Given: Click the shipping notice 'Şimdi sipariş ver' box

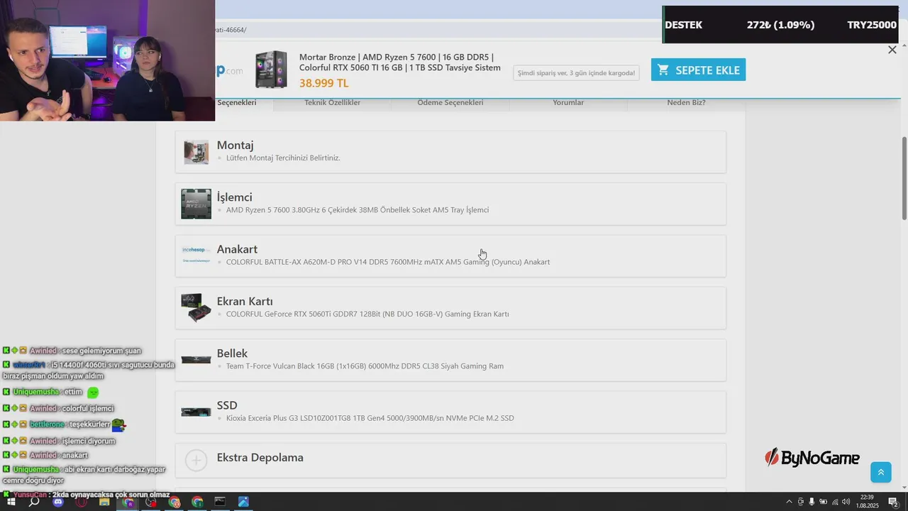Looking at the screenshot, I should [576, 73].
